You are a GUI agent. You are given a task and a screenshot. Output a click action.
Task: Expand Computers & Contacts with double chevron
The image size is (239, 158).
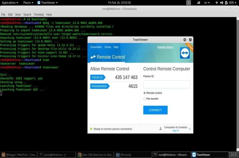[x=190, y=129]
